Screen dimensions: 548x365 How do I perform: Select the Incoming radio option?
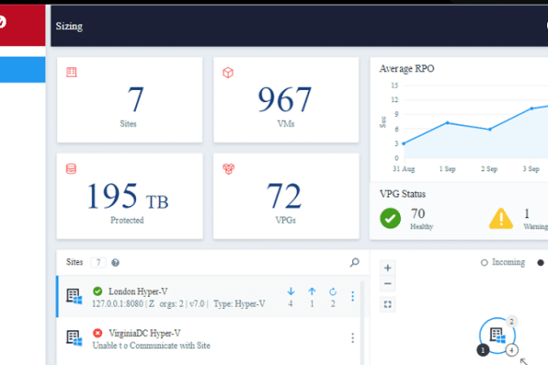[484, 263]
